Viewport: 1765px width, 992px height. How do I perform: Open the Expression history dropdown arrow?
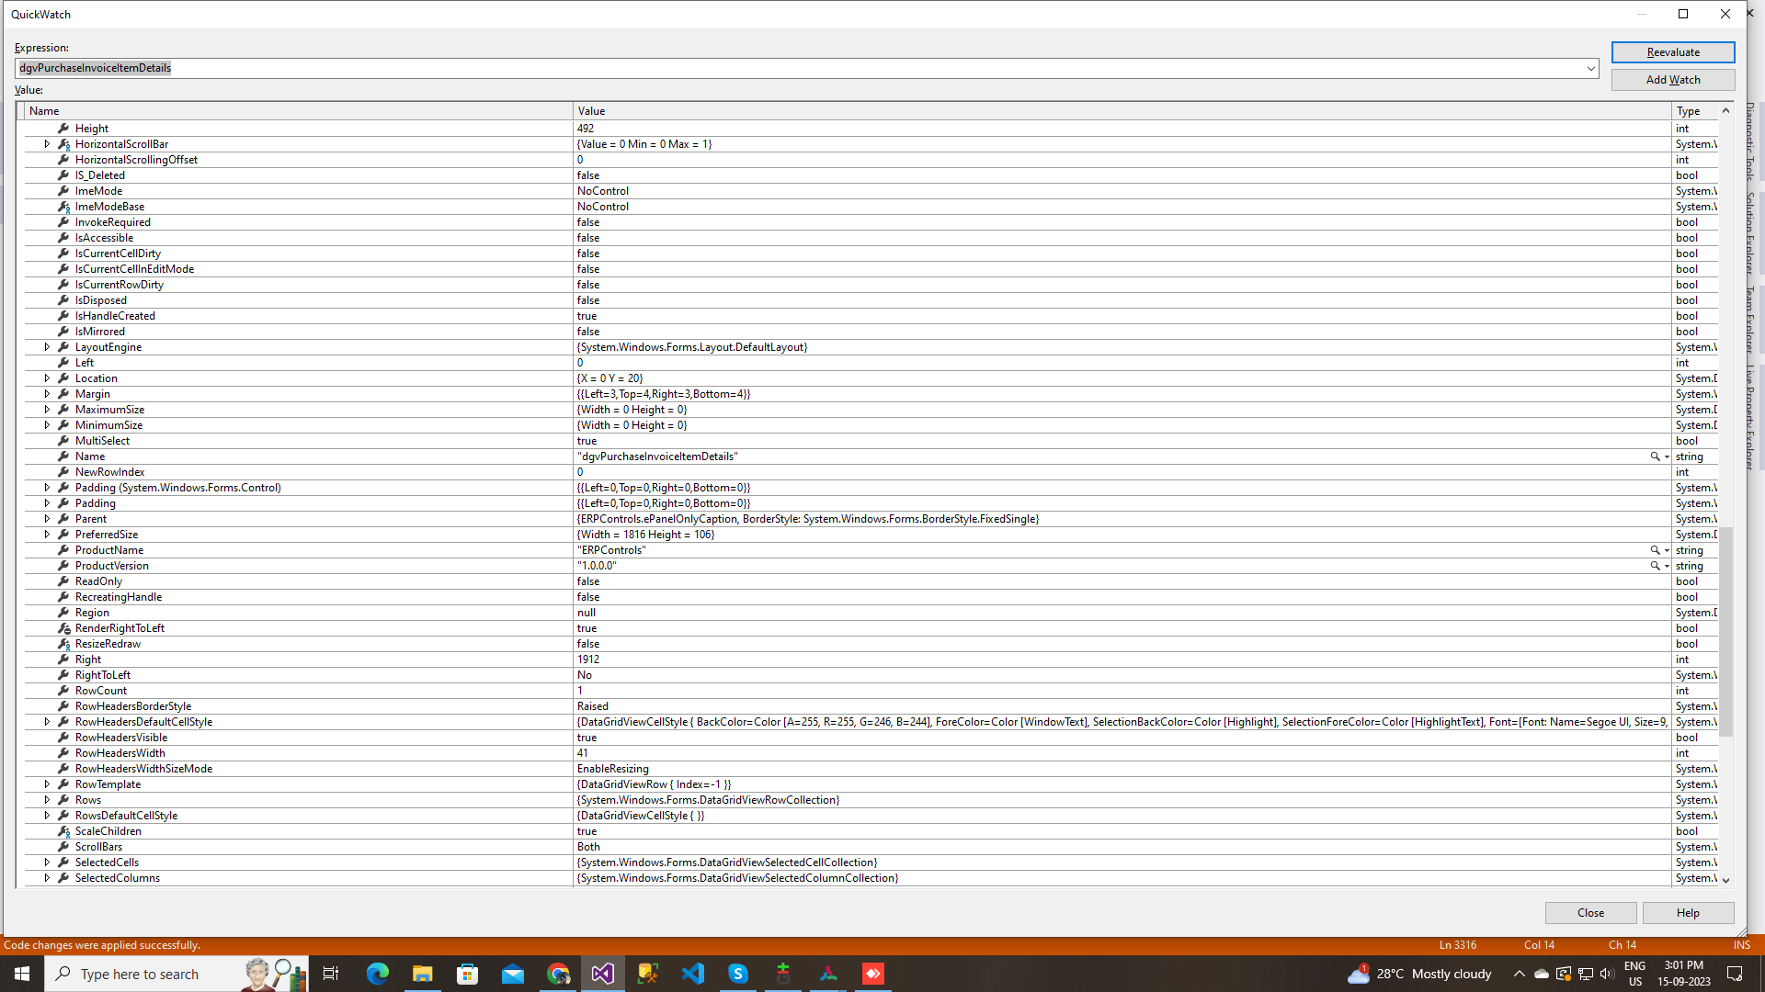[1590, 68]
